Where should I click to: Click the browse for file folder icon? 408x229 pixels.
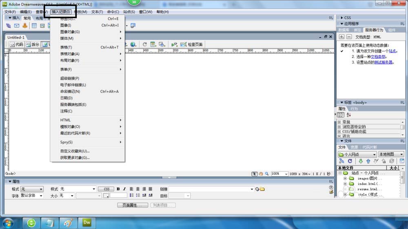tap(262, 189)
